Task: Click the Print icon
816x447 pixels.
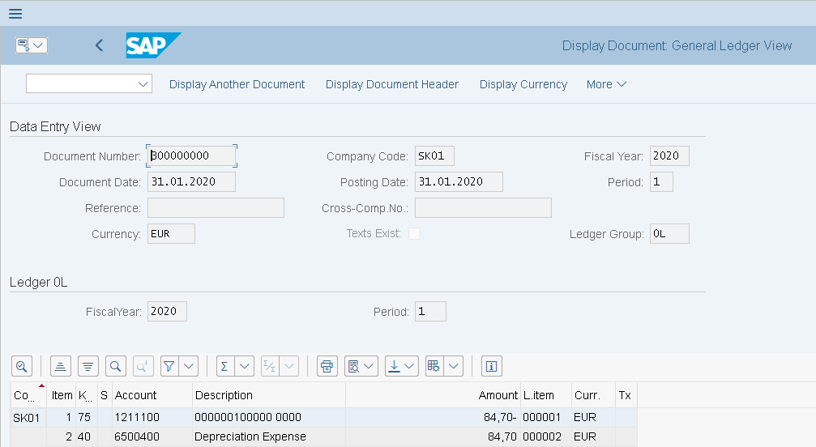Action: [327, 366]
